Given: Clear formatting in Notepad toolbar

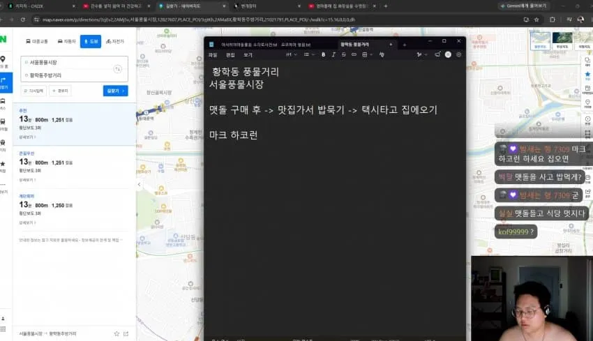Looking at the screenshot, I should pyautogui.click(x=382, y=54).
